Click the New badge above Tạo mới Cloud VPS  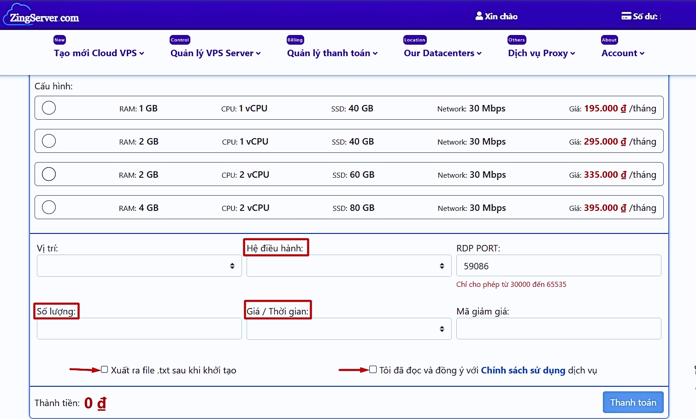coord(59,40)
